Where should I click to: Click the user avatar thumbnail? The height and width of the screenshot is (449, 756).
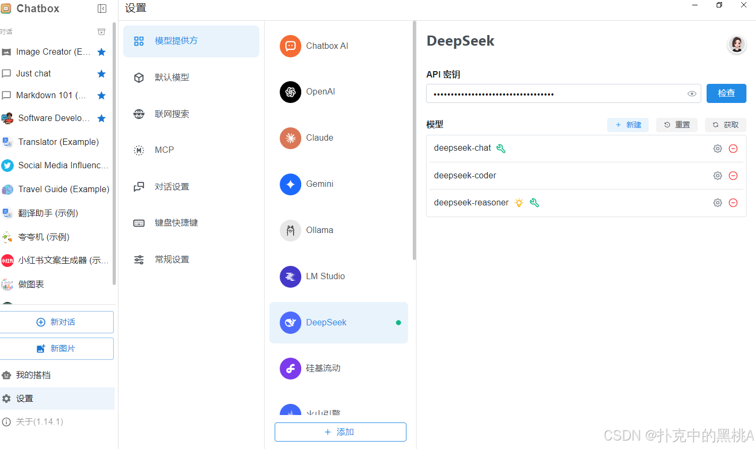click(x=736, y=45)
